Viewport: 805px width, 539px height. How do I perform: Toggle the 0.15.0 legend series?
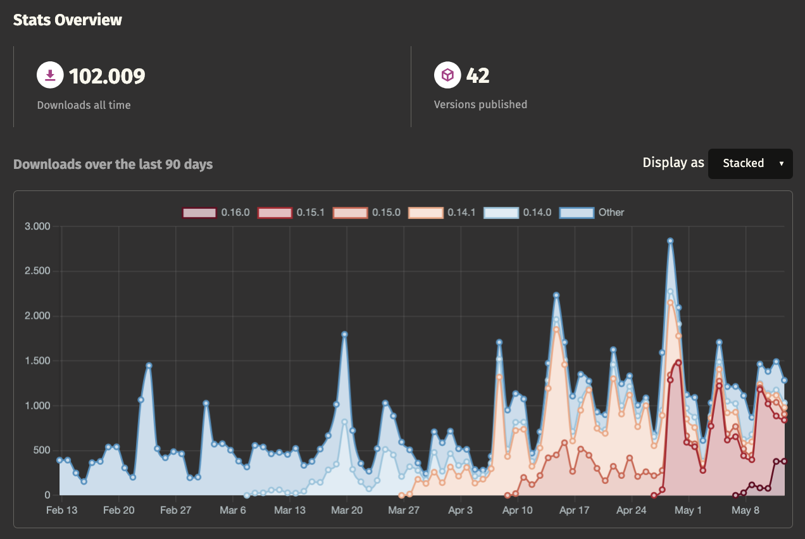(366, 213)
